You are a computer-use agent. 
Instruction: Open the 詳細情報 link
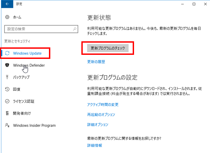click(x=95, y=145)
